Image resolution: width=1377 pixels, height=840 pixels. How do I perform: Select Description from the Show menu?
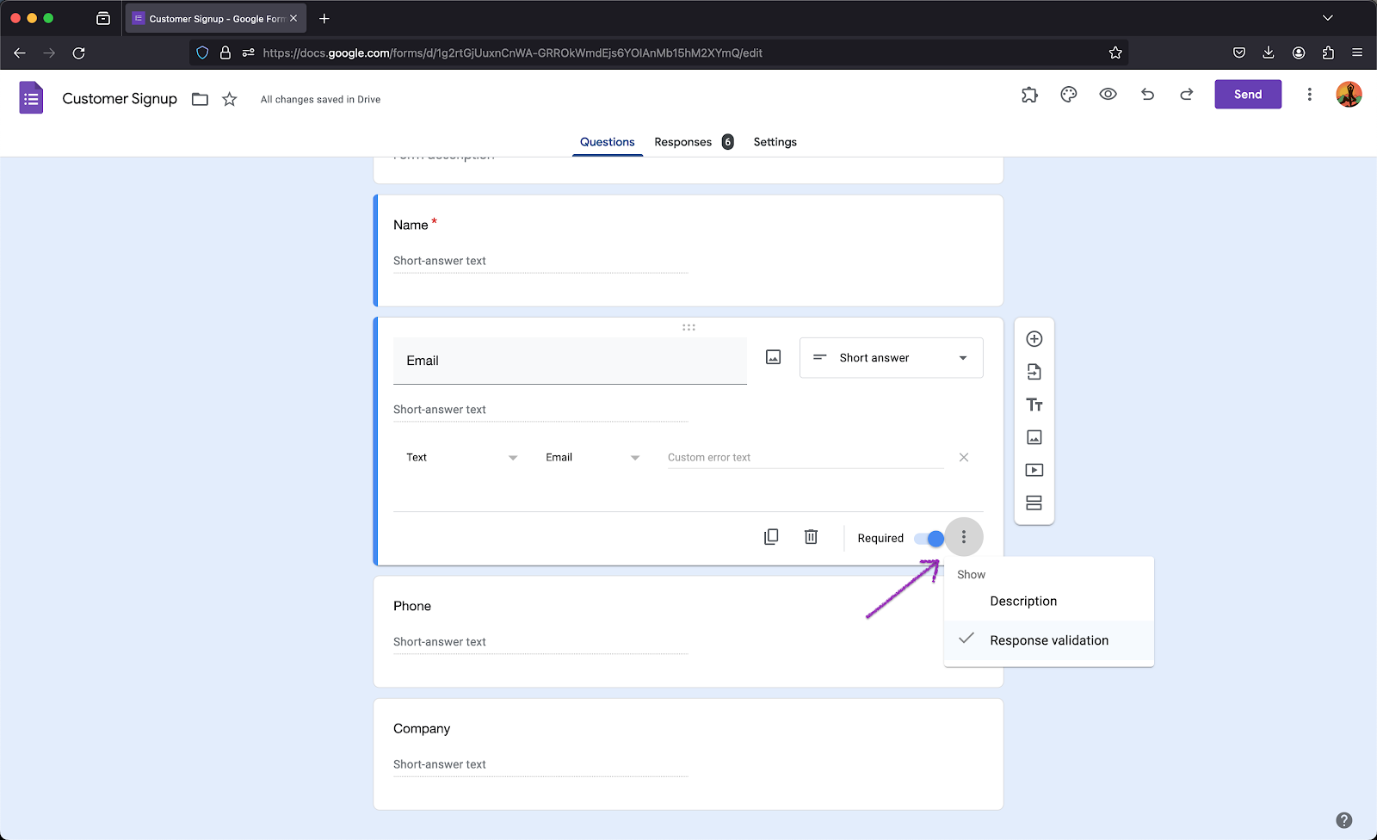tap(1023, 601)
